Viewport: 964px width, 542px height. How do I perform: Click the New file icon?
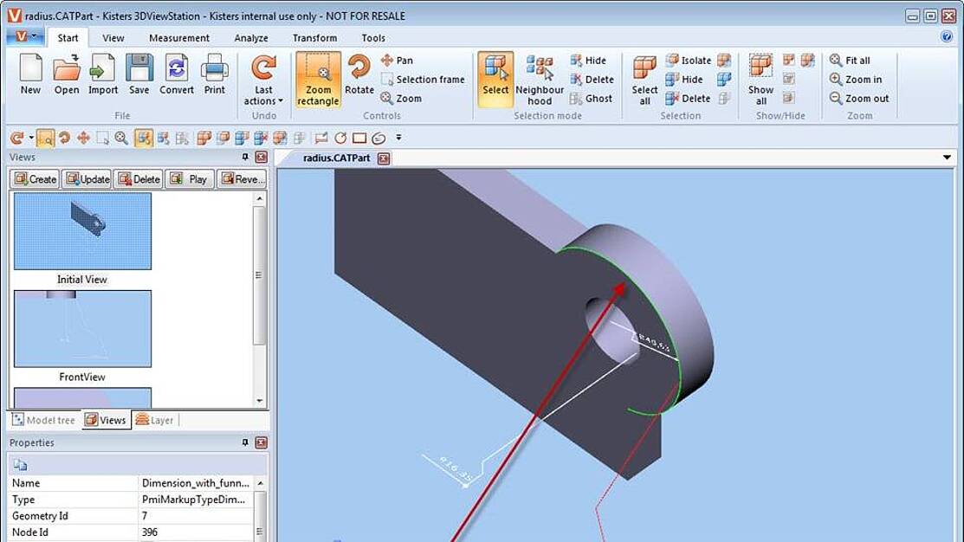click(30, 74)
